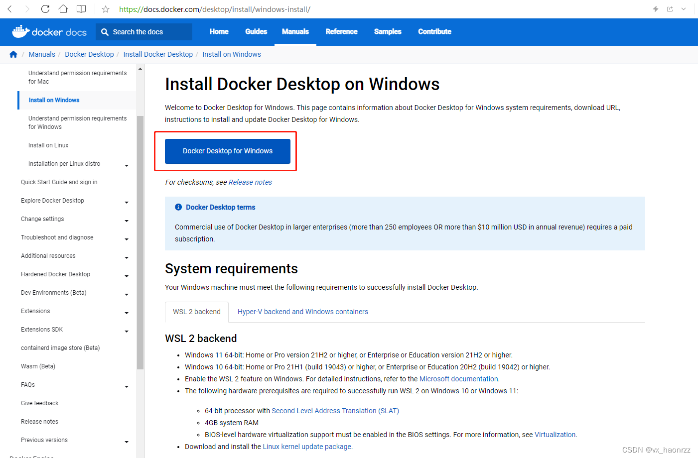Screen dimensions: 698x458
Task: Expand the Troubleshoot and diagnose section
Action: click(127, 239)
